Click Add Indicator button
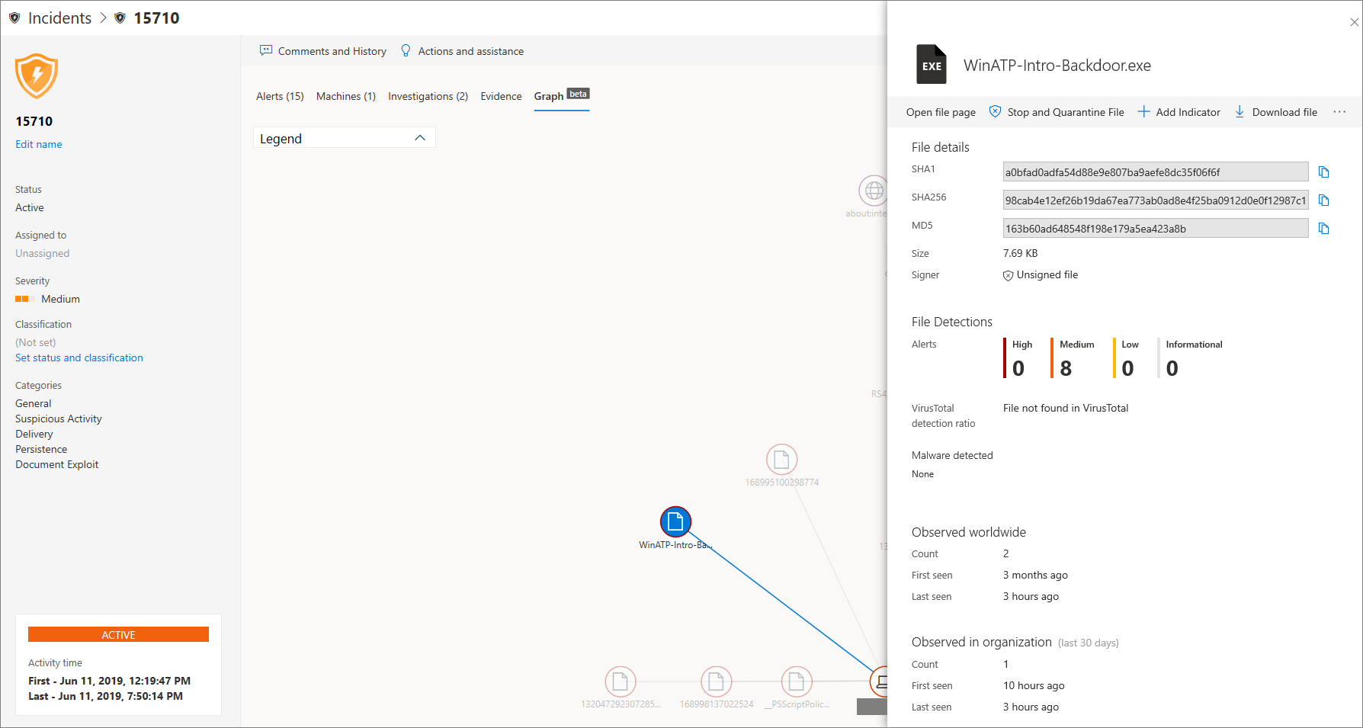The width and height of the screenshot is (1363, 728). (x=1179, y=112)
